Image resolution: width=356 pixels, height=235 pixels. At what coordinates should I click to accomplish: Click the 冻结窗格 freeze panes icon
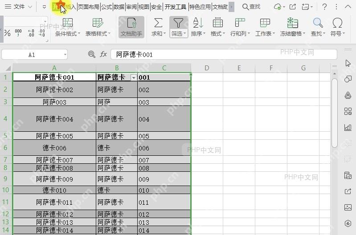click(292, 23)
